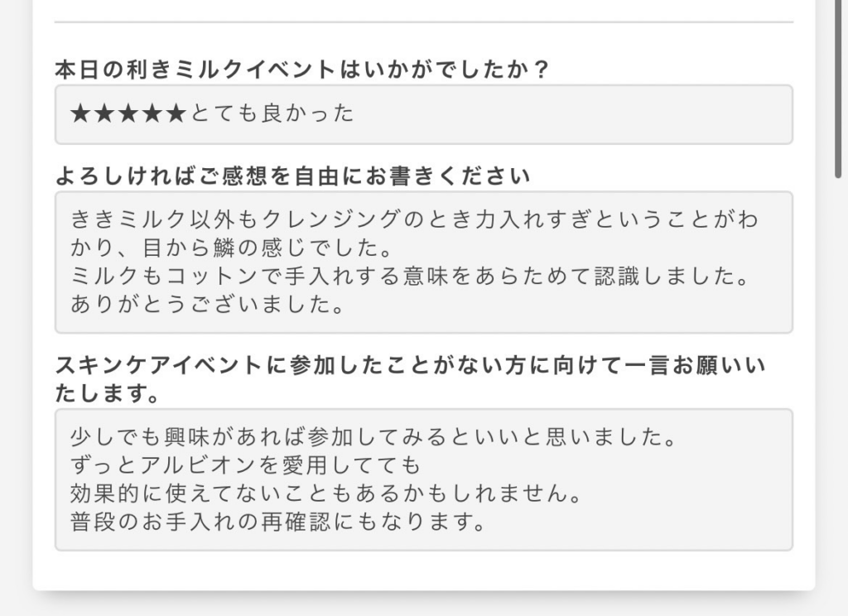Click the second label line たします。
Image resolution: width=848 pixels, height=616 pixels.
[x=108, y=393]
